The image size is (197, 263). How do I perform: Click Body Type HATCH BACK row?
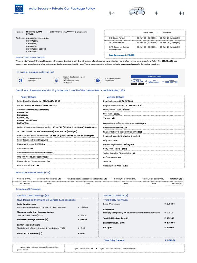pyautogui.click(x=144, y=149)
